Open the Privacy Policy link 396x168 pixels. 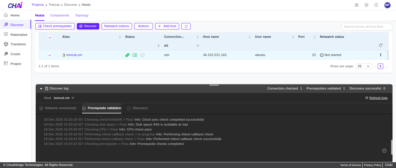[x=373, y=165]
